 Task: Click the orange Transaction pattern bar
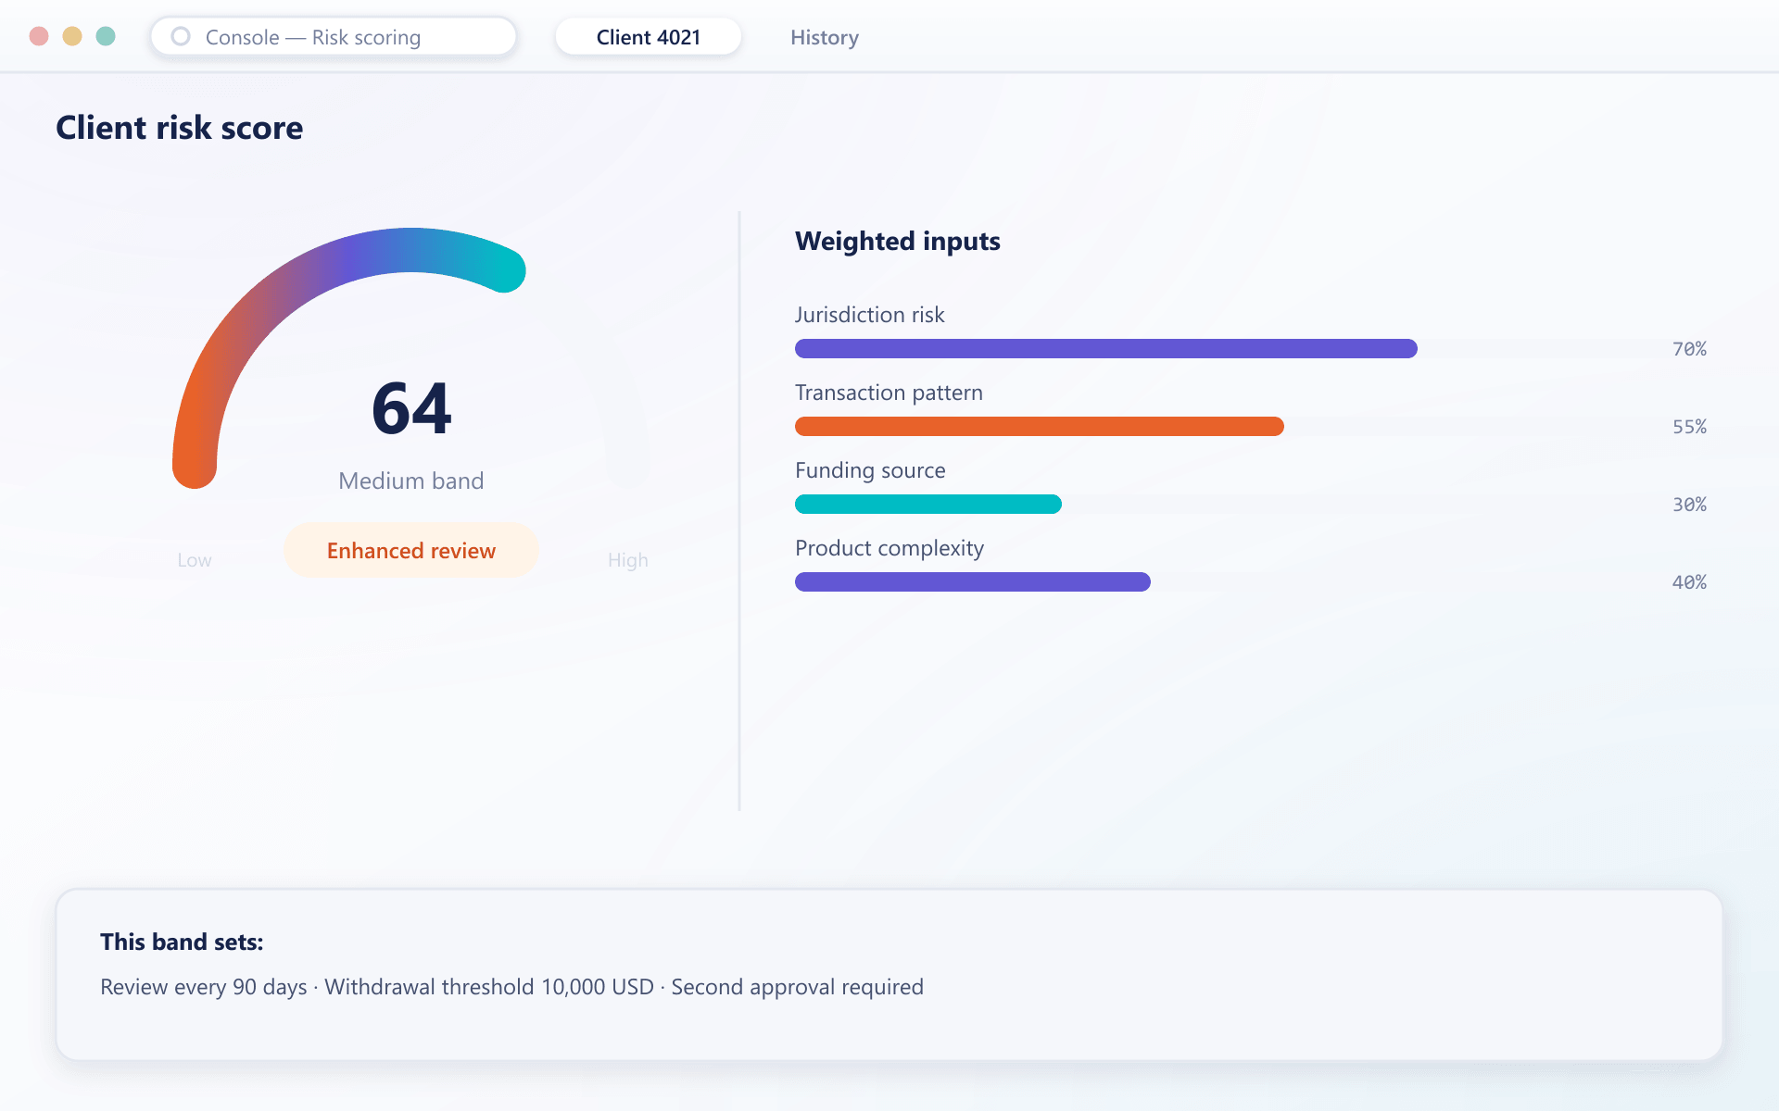point(1040,427)
